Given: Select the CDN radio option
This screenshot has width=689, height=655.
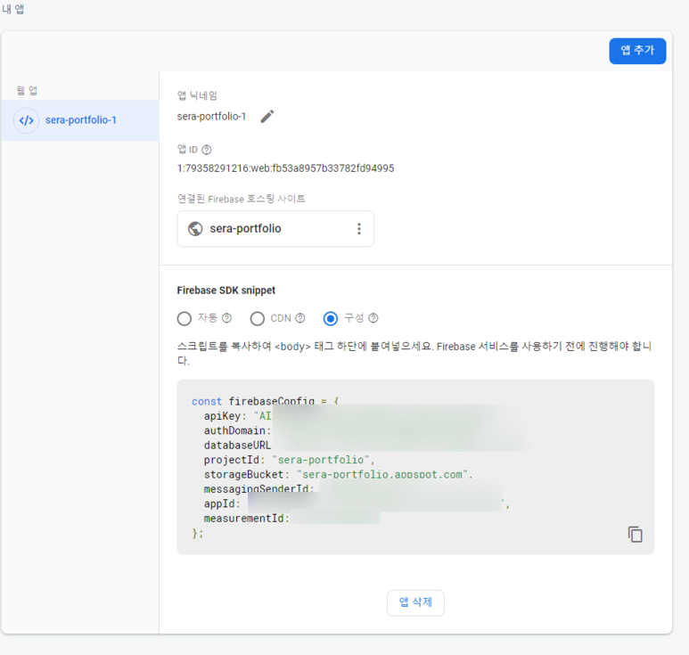Looking at the screenshot, I should [x=257, y=318].
